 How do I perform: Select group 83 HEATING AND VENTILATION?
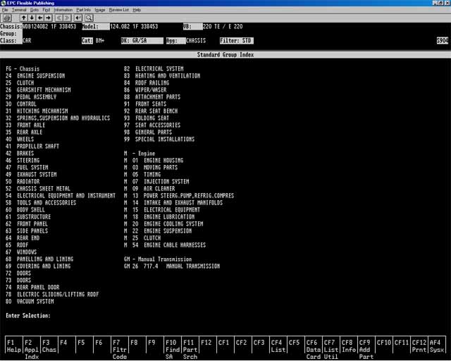tap(162, 75)
